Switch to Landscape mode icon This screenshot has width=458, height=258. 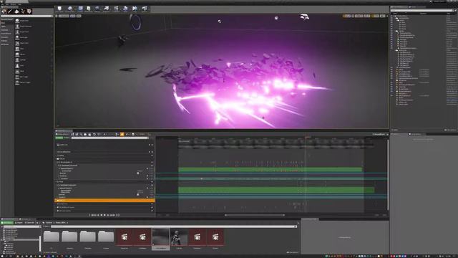click(16, 11)
